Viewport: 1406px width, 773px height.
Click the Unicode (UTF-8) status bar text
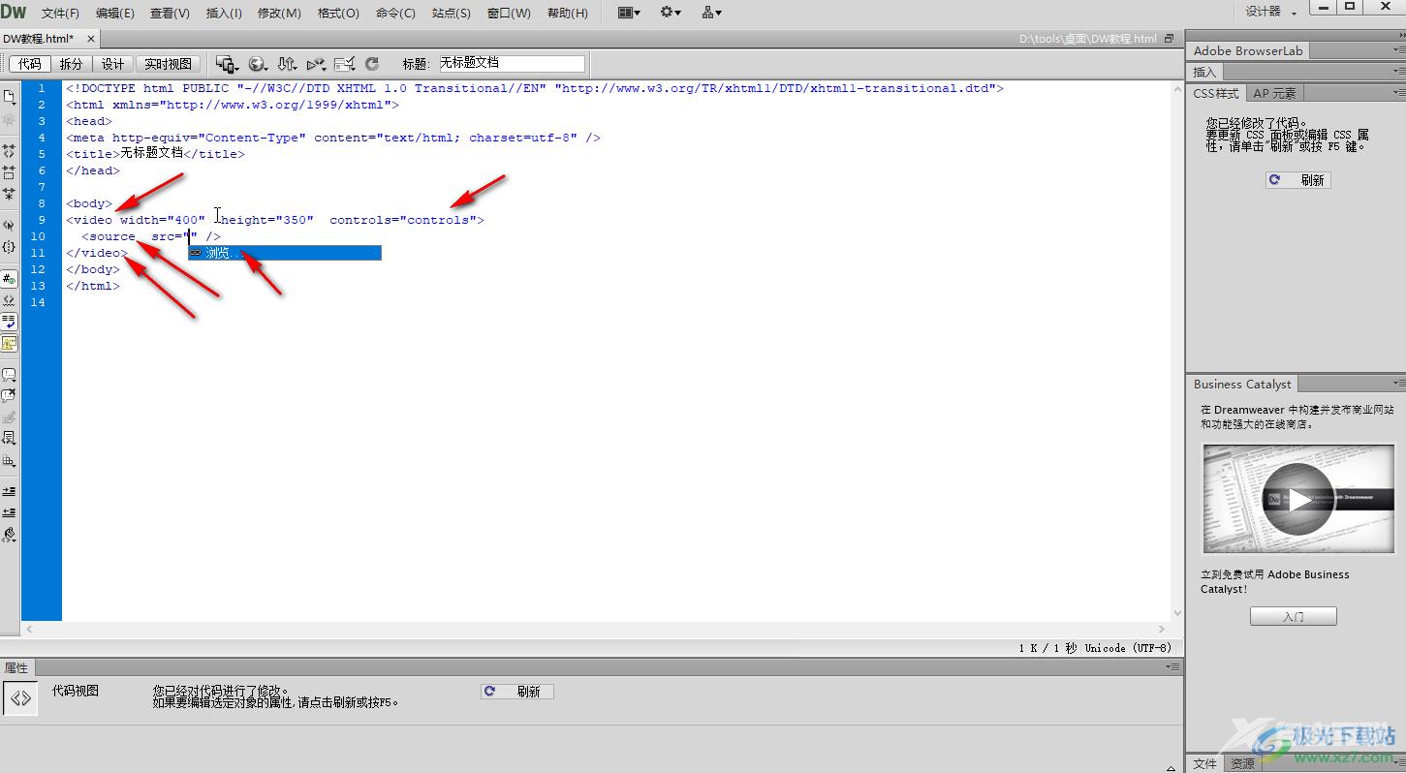(x=1128, y=648)
